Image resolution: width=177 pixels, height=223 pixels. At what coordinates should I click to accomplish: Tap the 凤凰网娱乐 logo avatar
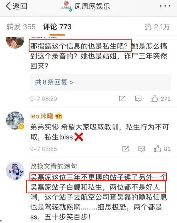pos(67,6)
